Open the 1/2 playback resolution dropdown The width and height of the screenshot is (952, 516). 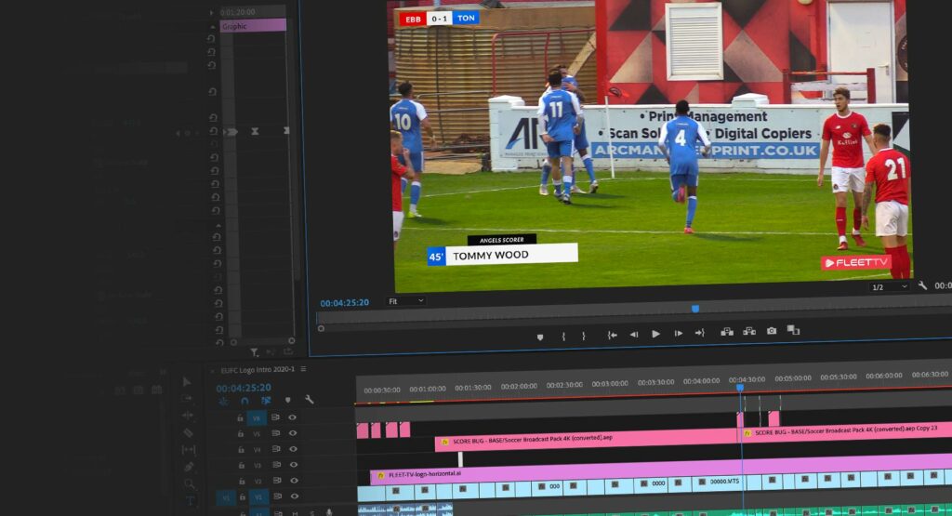(889, 287)
